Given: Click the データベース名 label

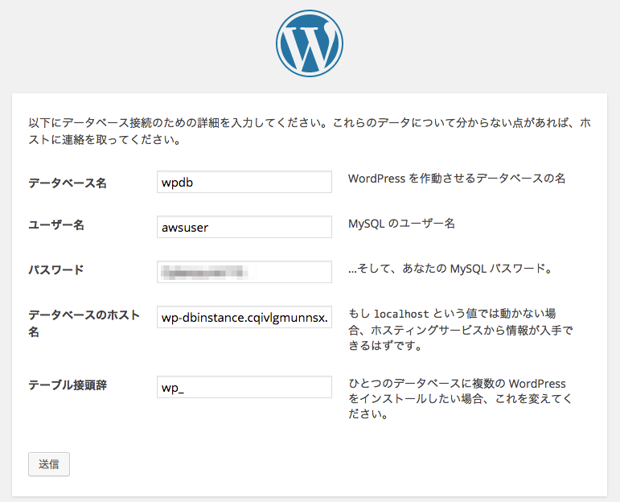Looking at the screenshot, I should point(68,183).
